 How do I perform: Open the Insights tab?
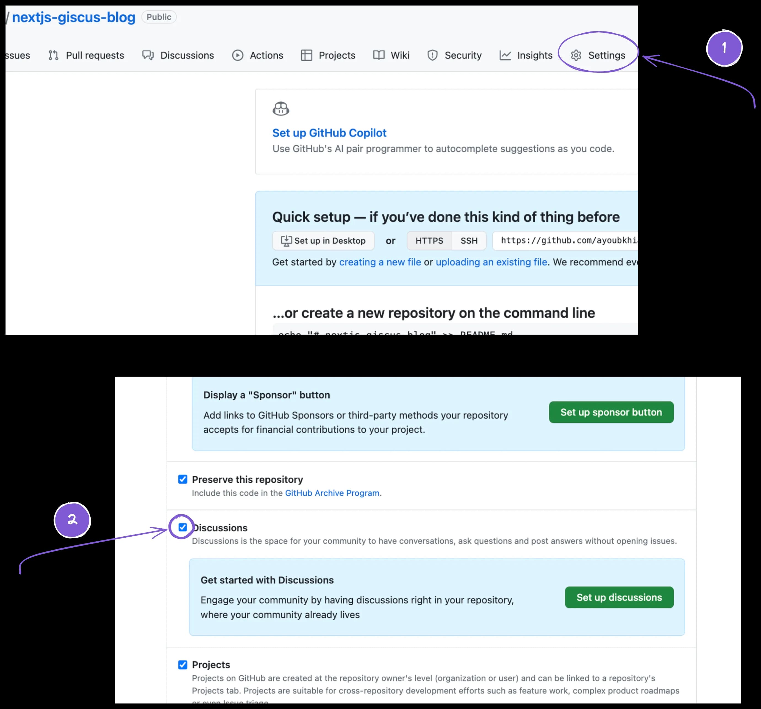point(526,55)
